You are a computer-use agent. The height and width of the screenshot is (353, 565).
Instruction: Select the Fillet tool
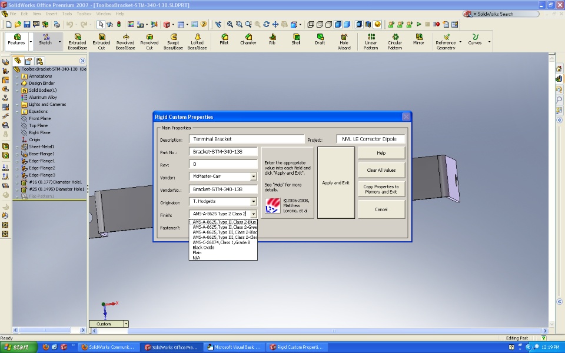click(224, 39)
